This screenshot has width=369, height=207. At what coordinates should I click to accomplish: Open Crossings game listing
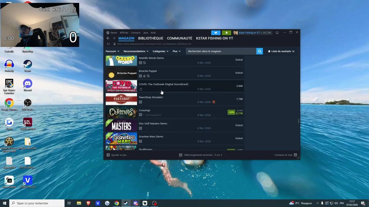click(175, 112)
